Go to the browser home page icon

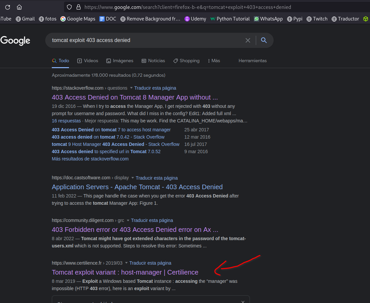19,7
